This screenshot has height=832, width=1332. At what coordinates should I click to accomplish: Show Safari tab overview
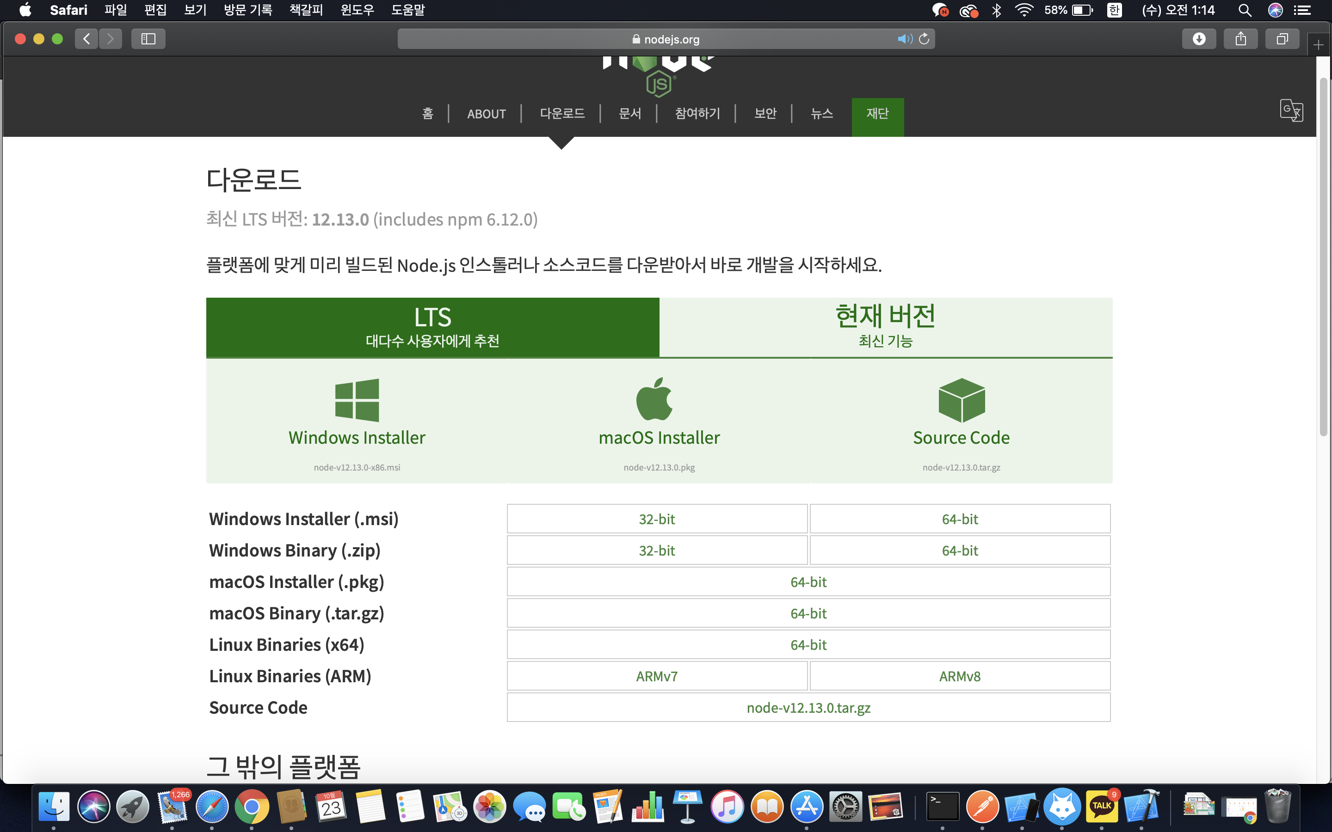click(x=1282, y=39)
